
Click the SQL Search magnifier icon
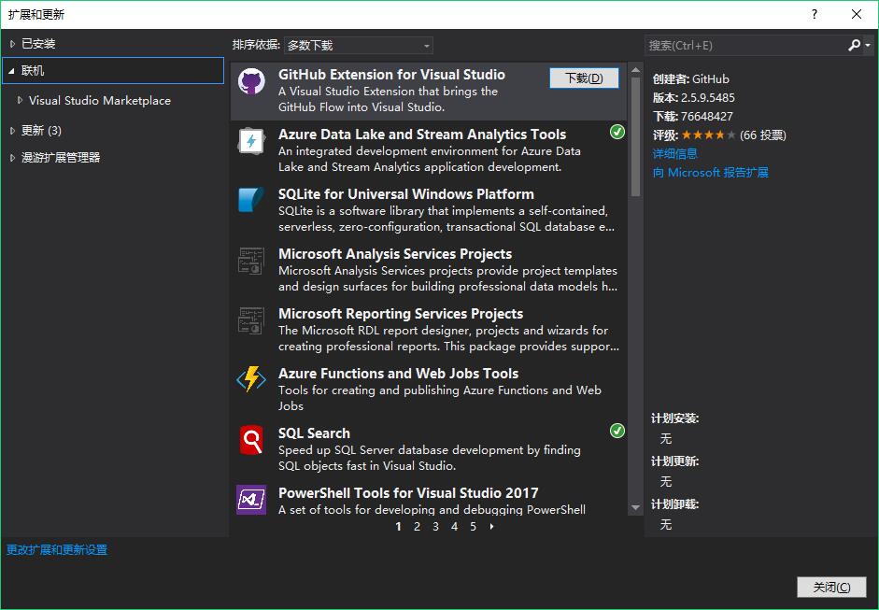click(x=250, y=441)
